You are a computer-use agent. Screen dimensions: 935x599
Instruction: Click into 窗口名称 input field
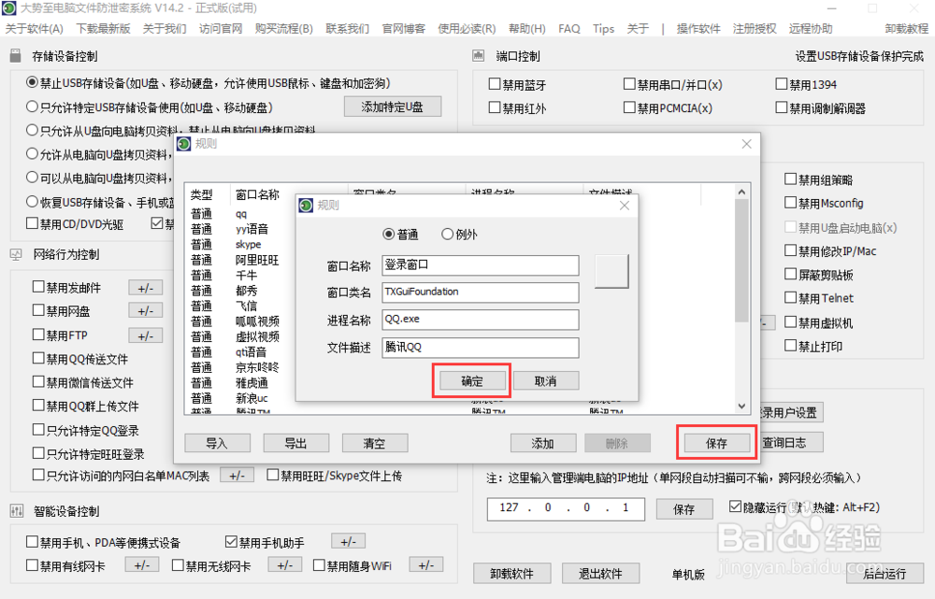point(480,265)
